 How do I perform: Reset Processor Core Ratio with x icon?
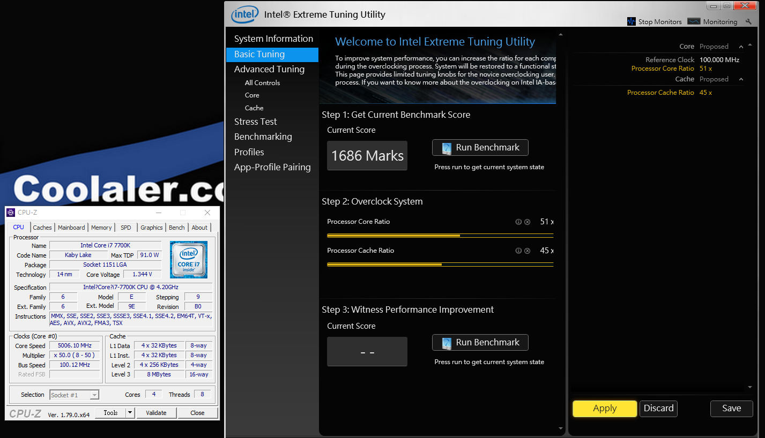(x=527, y=222)
